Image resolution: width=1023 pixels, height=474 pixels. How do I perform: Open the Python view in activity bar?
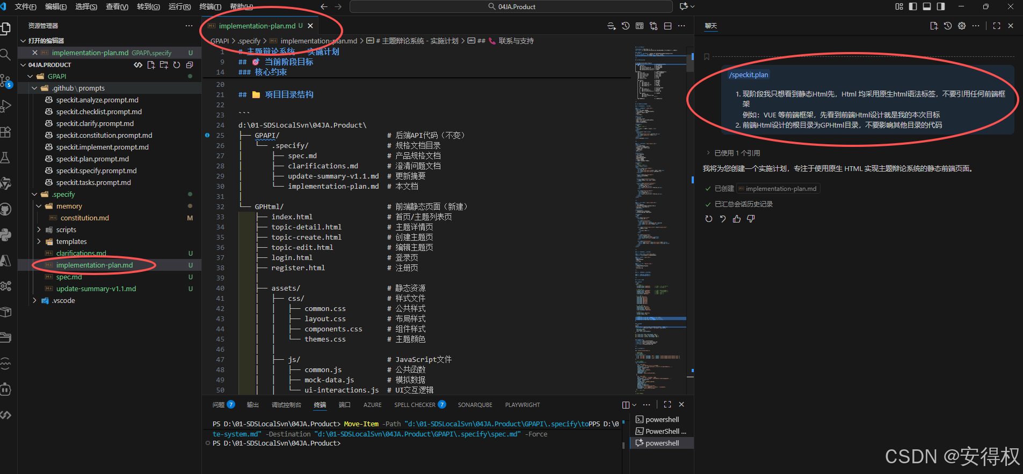[5, 235]
